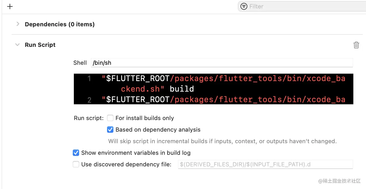This screenshot has height=189, width=366.
Task: Click the filter icon in search field
Action: 244,7
